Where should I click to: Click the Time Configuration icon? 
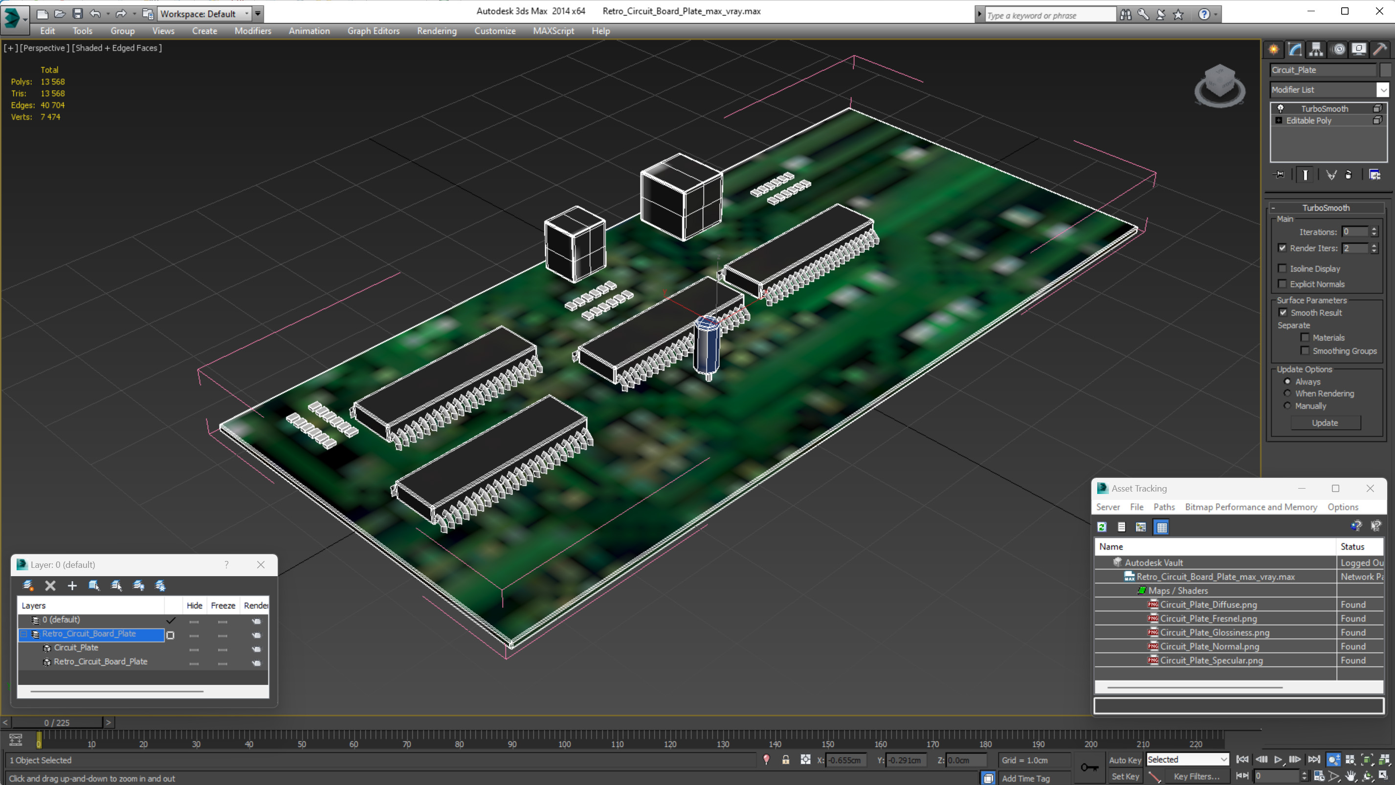pyautogui.click(x=1319, y=776)
